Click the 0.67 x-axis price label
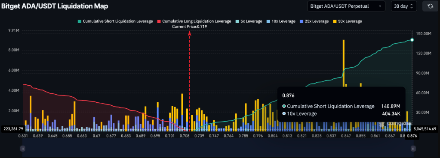The image size is (440, 158). 97,136
